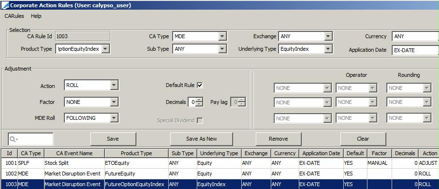This screenshot has height=189, width=439.
Task: Click the Application Date column header
Action: [321, 153]
